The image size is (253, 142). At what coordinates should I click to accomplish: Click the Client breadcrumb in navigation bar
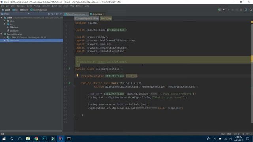click(6, 10)
